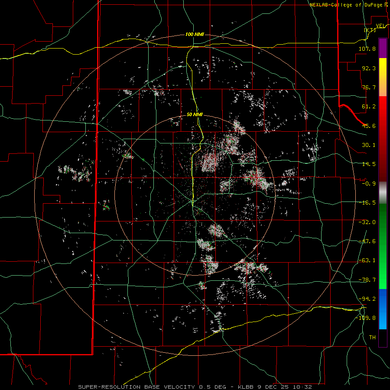This screenshot has width=390, height=390.
Task: Pick the blue segment of the color bar
Action: [x=383, y=309]
